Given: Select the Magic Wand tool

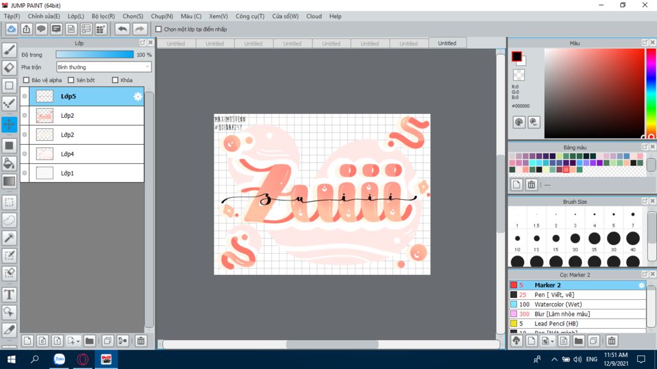Looking at the screenshot, I should click(9, 238).
